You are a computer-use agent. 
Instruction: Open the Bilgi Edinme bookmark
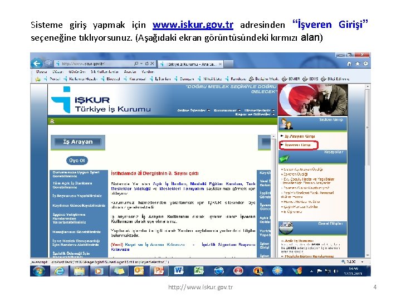click(335, 79)
